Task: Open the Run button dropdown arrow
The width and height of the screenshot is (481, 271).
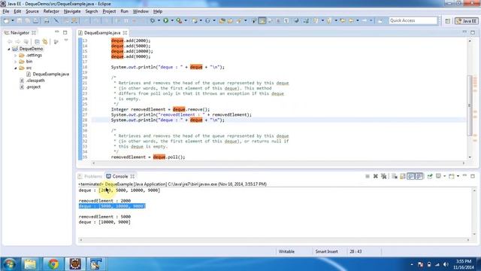Action: pyautogui.click(x=172, y=20)
